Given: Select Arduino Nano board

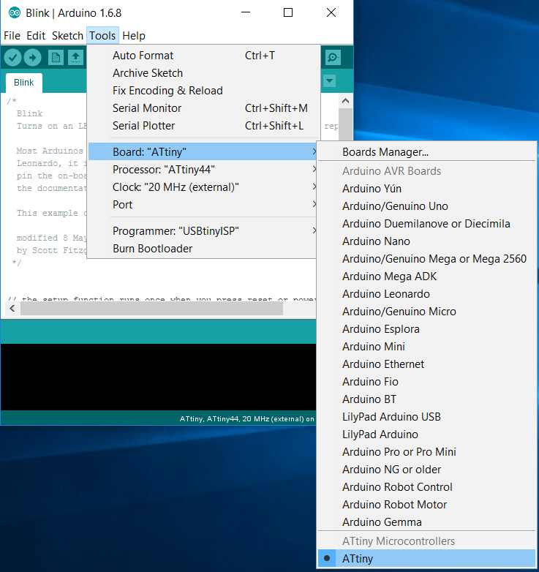Looking at the screenshot, I should (426, 241).
